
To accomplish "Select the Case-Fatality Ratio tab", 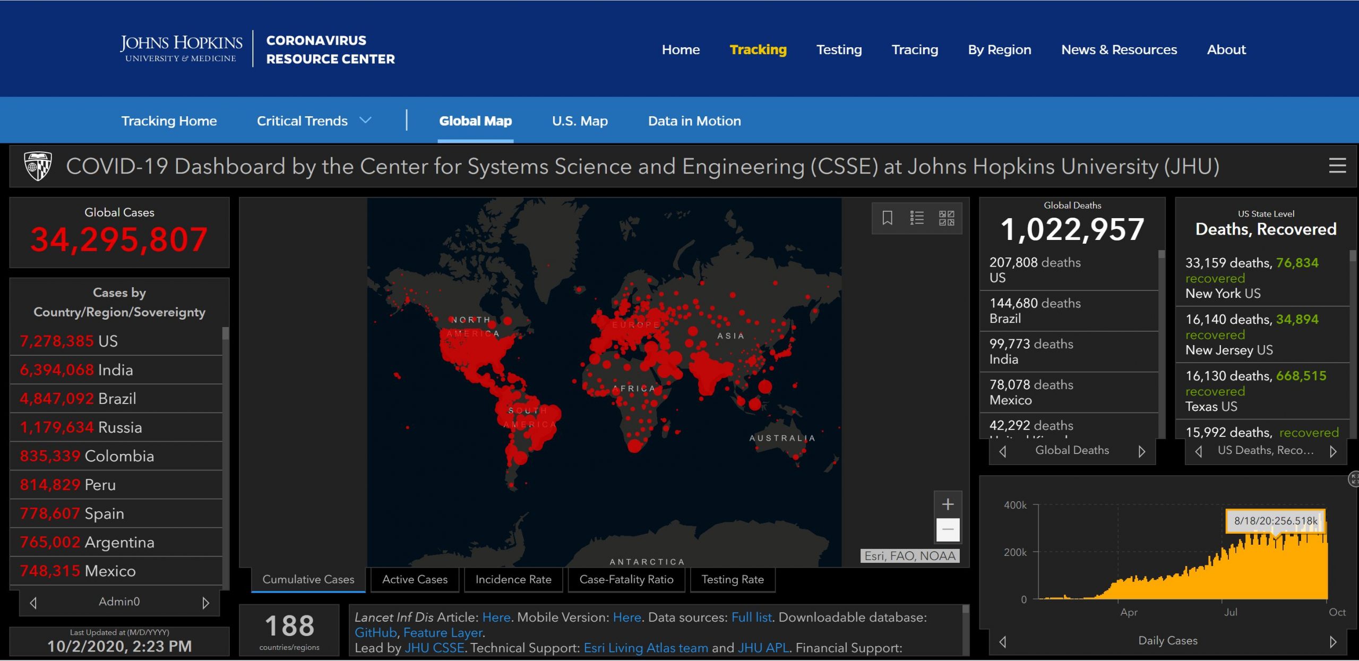I will click(626, 579).
